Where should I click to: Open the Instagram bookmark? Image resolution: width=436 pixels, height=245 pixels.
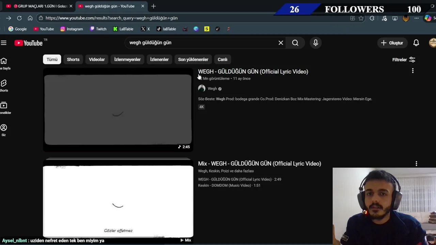72,29
